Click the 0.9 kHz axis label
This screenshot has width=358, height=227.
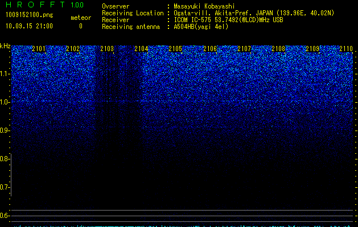coord(5,131)
